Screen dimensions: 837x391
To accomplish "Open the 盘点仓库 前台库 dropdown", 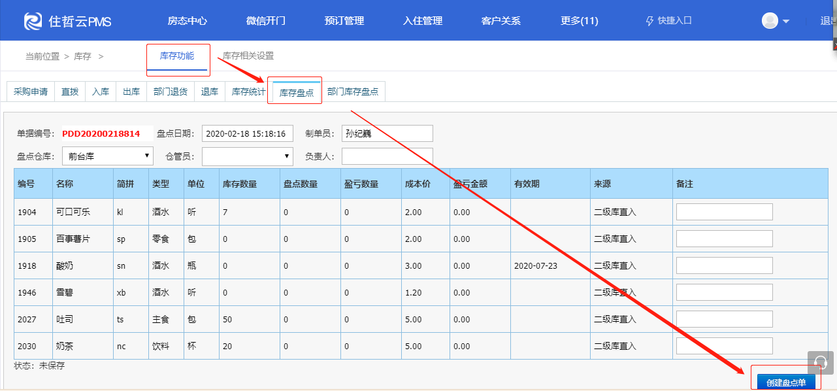I will click(108, 156).
